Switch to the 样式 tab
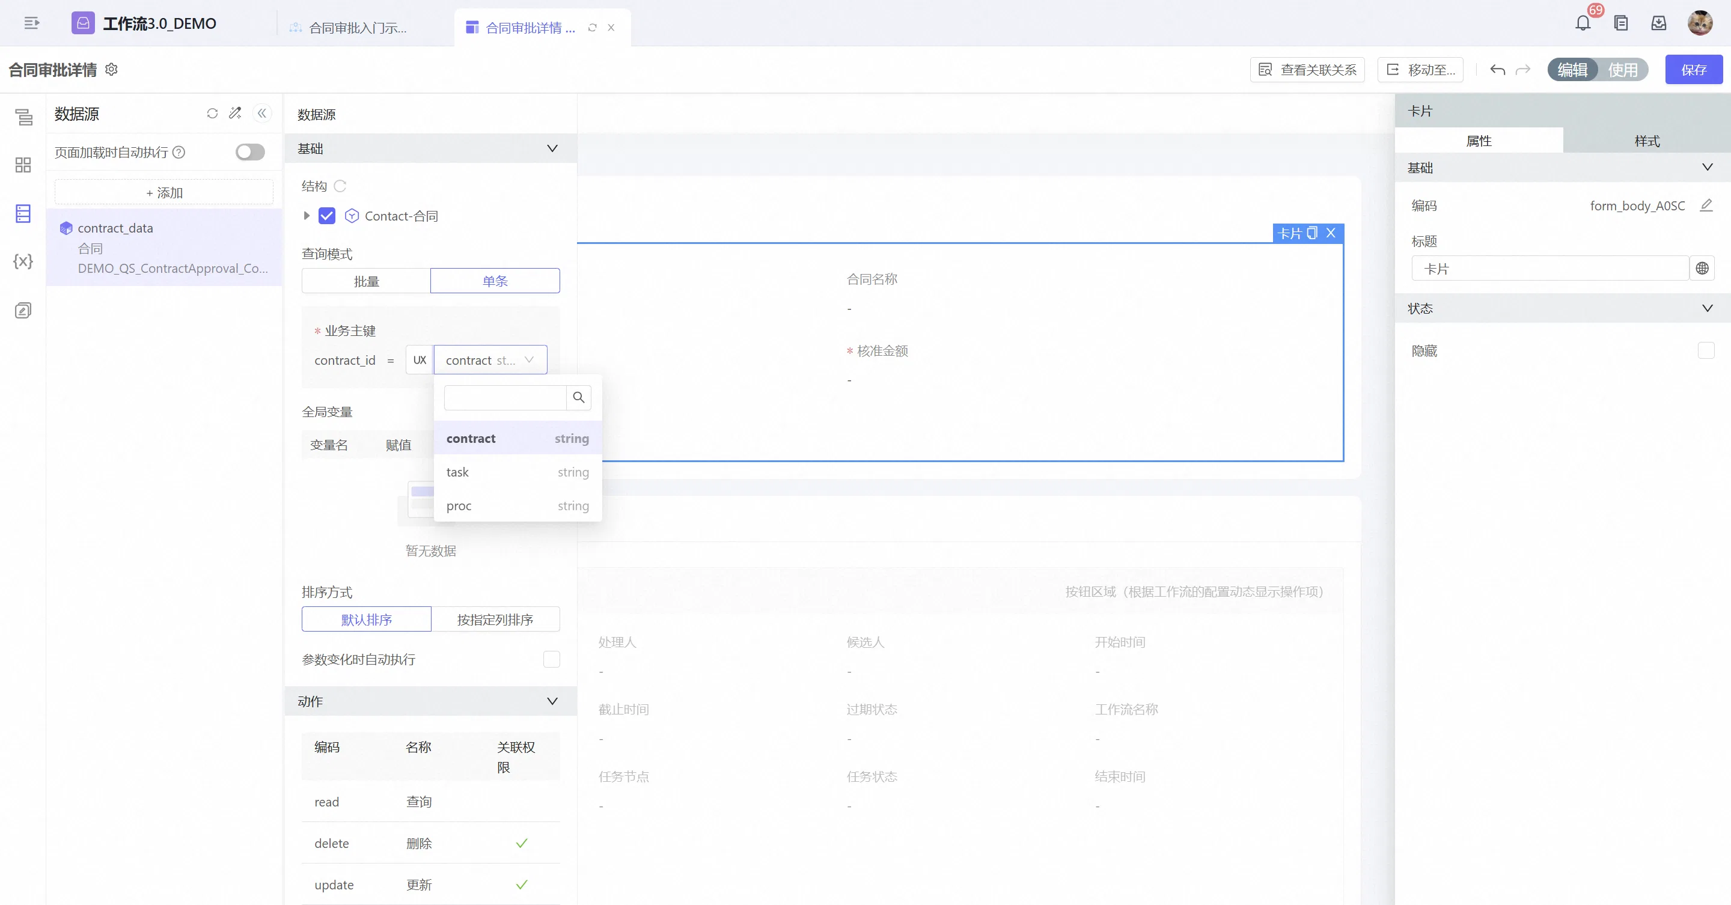1731x905 pixels. click(x=1646, y=141)
